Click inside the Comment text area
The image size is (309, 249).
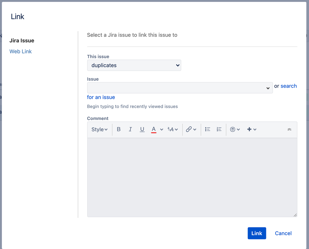pos(192,177)
